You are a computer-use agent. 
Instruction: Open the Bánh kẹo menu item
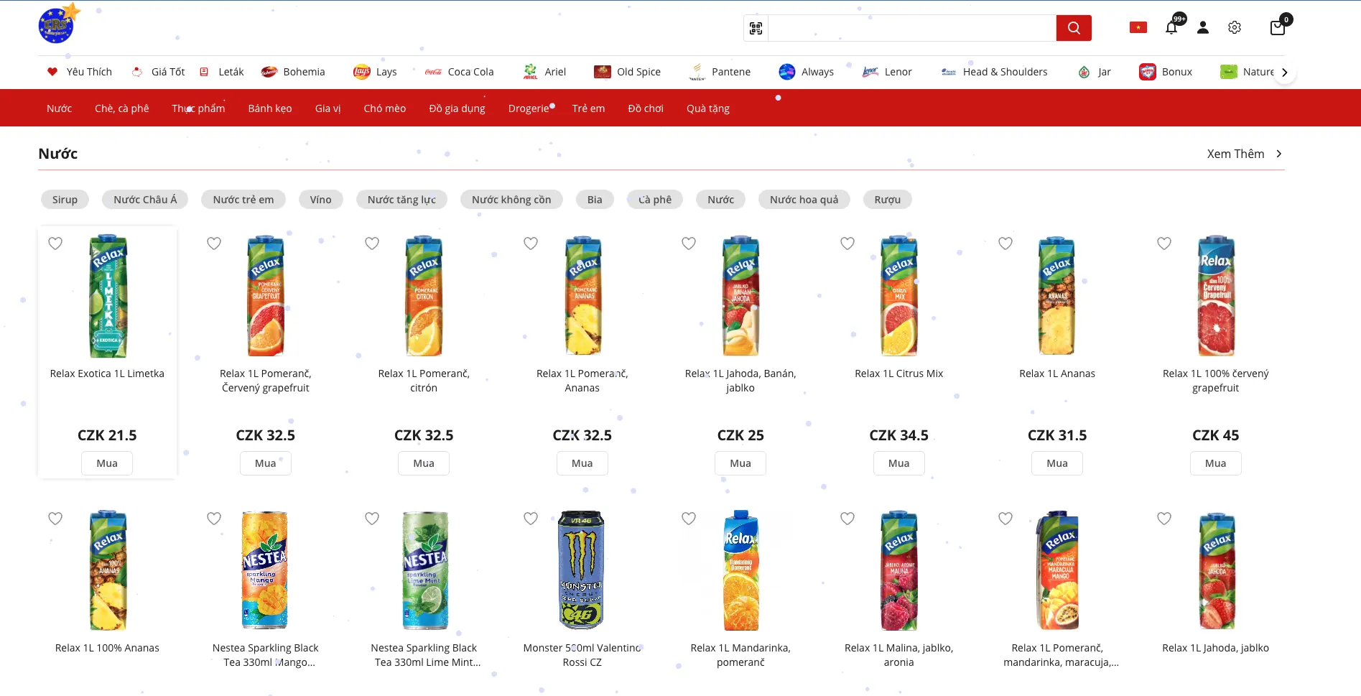click(270, 108)
